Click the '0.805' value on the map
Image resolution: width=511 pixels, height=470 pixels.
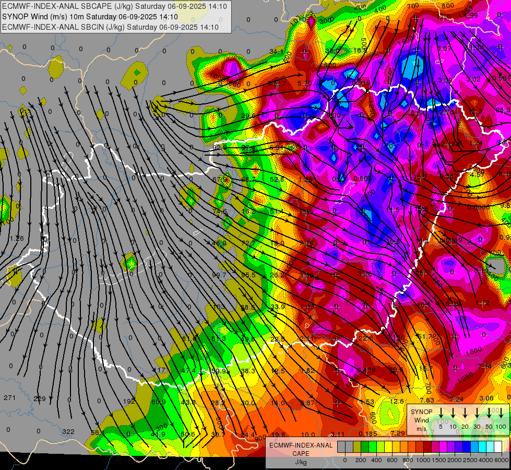click(362, 178)
